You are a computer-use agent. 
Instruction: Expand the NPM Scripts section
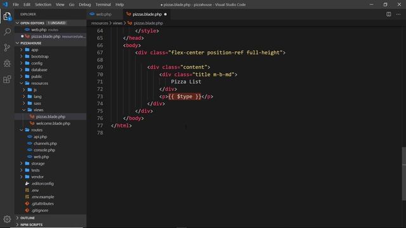pyautogui.click(x=50, y=225)
